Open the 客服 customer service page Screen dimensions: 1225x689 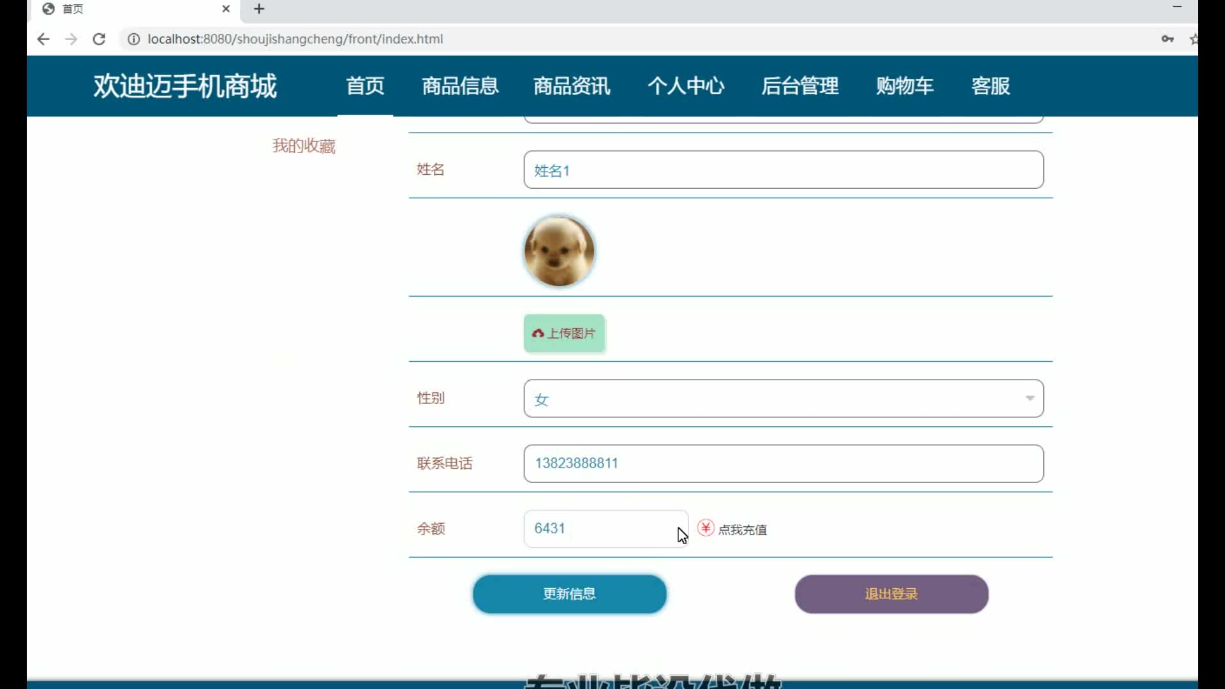(990, 85)
